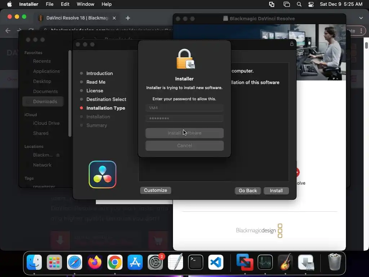The height and width of the screenshot is (277, 369).
Task: Click Install Software button
Action: (184, 133)
